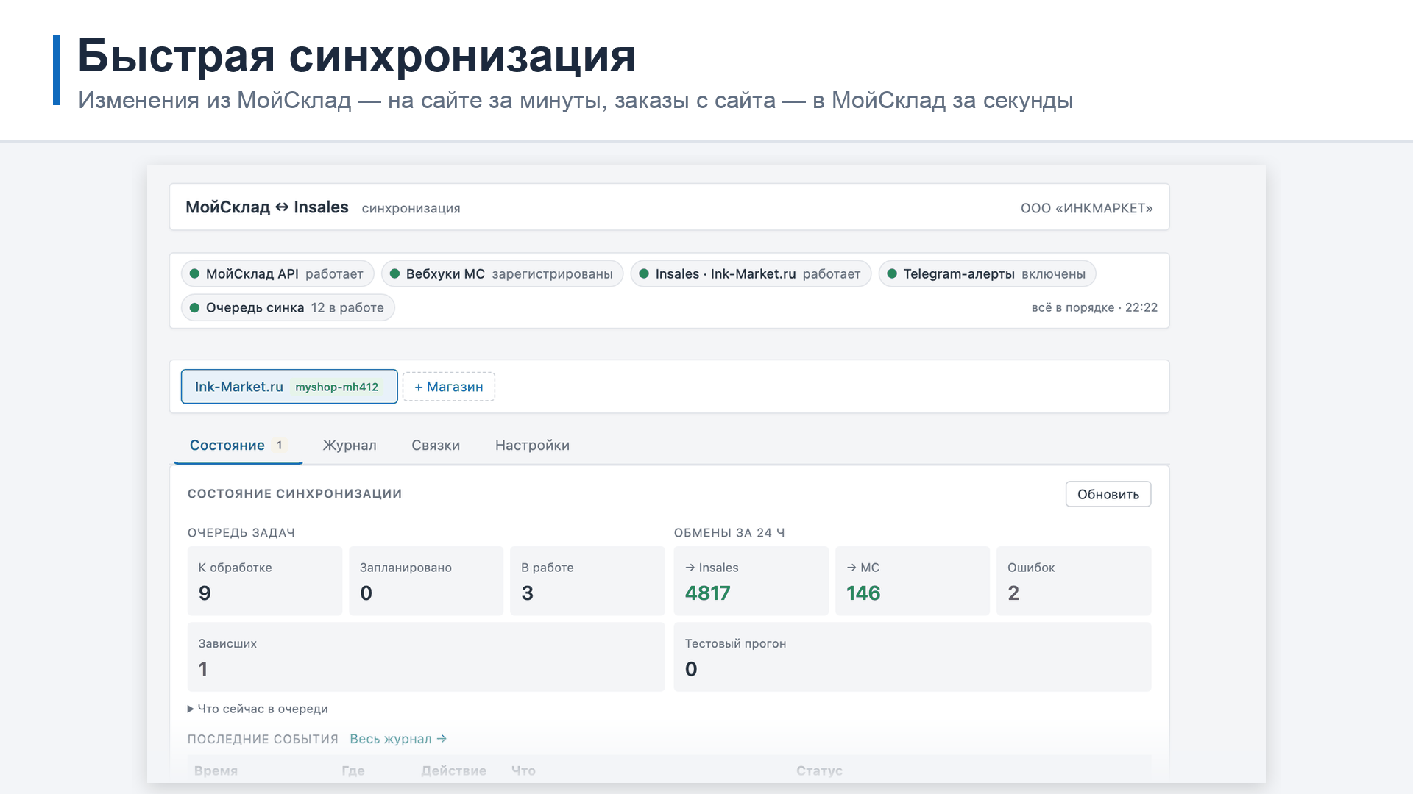Open the Состояние tab

[x=238, y=446]
